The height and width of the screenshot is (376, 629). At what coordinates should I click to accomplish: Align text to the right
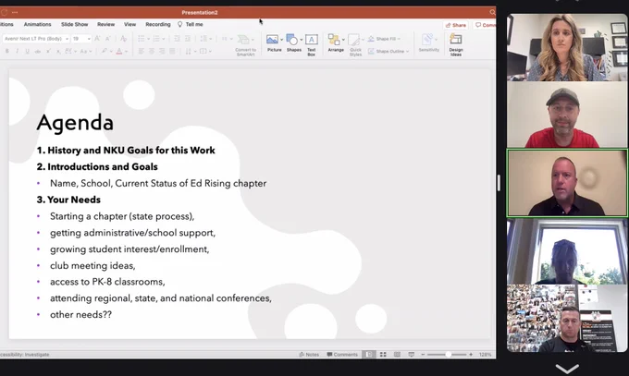(162, 51)
